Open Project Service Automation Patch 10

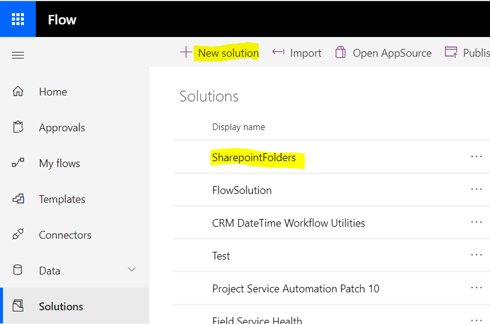(296, 289)
